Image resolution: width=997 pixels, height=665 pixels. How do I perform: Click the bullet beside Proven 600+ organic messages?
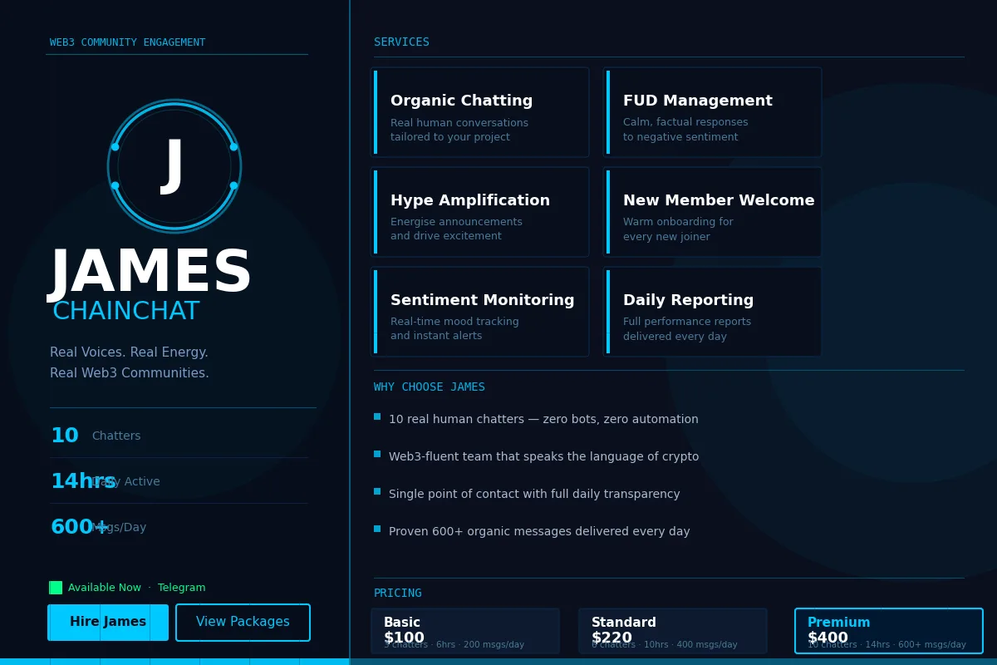click(377, 529)
